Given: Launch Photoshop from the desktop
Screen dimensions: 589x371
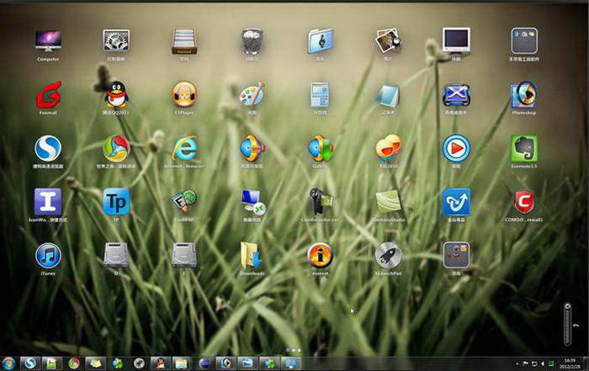Looking at the screenshot, I should coord(524,94).
